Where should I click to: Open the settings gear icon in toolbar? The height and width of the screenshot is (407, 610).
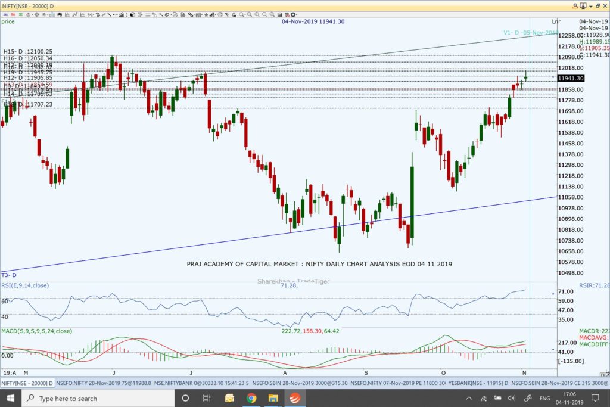[293, 15]
